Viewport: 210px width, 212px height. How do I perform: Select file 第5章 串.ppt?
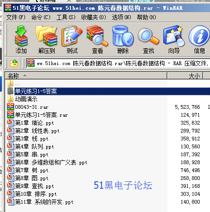point(32,154)
